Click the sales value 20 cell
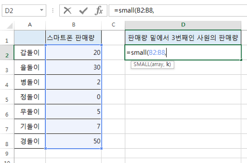Viewport: 247px width, 163px height. (x=74, y=52)
